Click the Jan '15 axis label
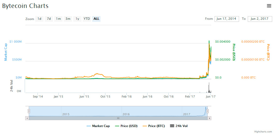 pyautogui.click(x=58, y=97)
